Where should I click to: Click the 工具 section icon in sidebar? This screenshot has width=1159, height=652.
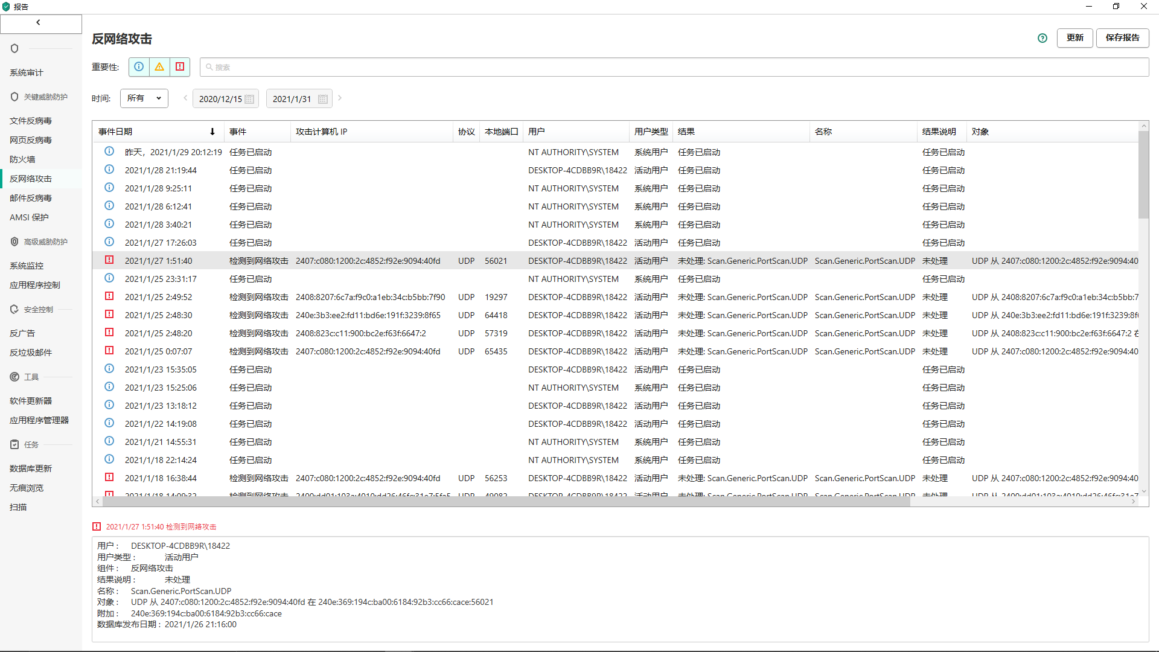pyautogui.click(x=14, y=377)
